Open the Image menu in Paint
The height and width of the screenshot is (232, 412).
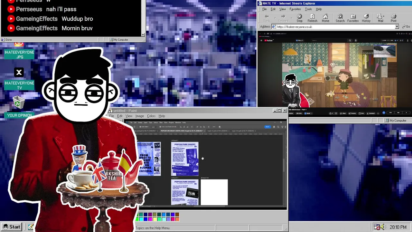coord(139,116)
